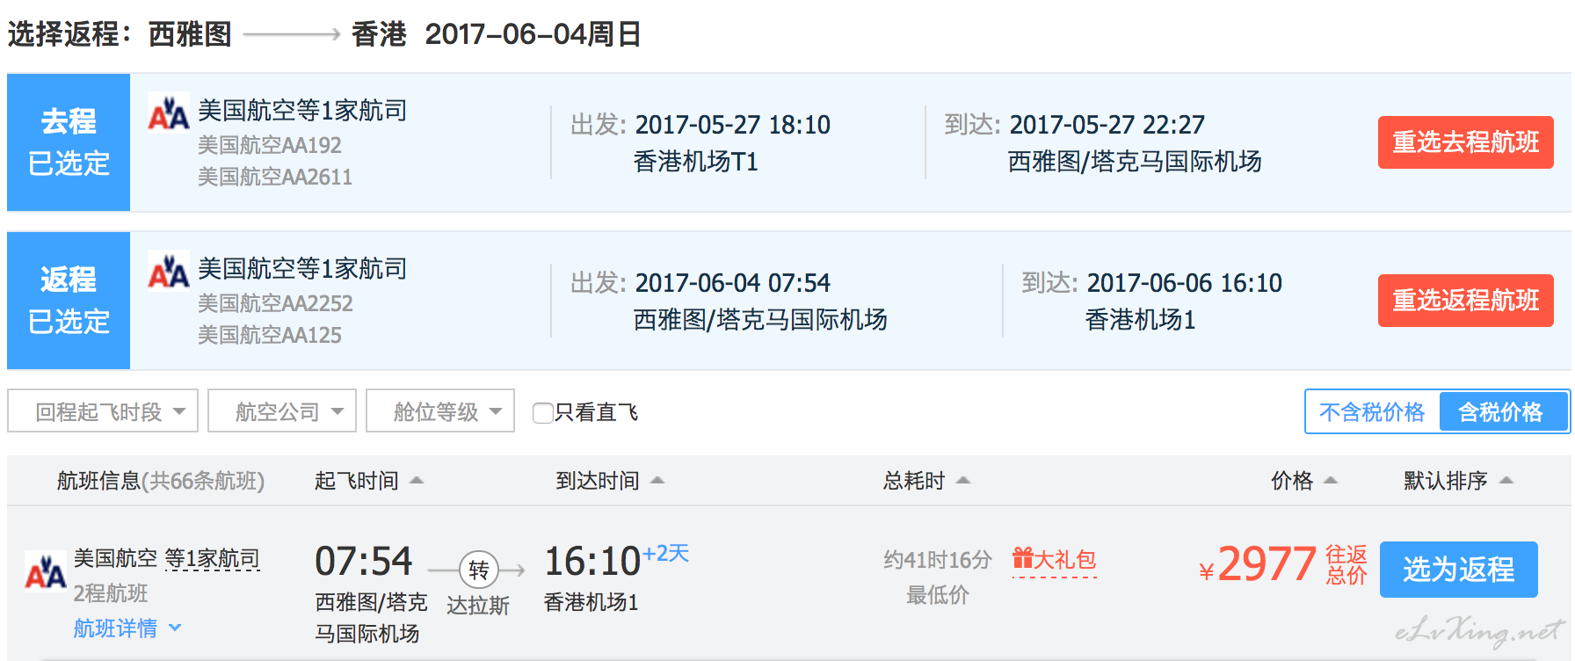Click the transfer 转 circle icon
Screen dimensions: 1575x661
[x=479, y=570]
